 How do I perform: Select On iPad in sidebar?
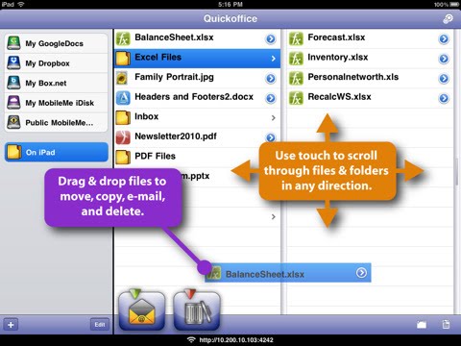click(57, 152)
